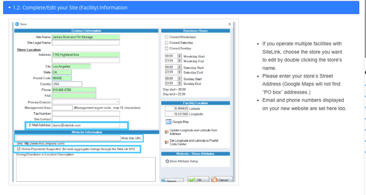The height and width of the screenshot is (195, 366).
Task: Open the Store Attribute Setup icon
Action: [167, 161]
